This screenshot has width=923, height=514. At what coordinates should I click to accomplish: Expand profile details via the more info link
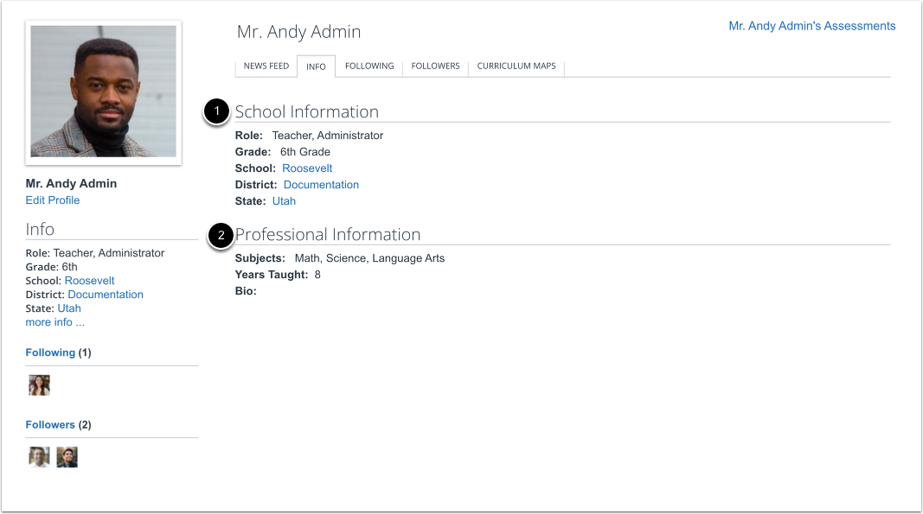pos(54,321)
